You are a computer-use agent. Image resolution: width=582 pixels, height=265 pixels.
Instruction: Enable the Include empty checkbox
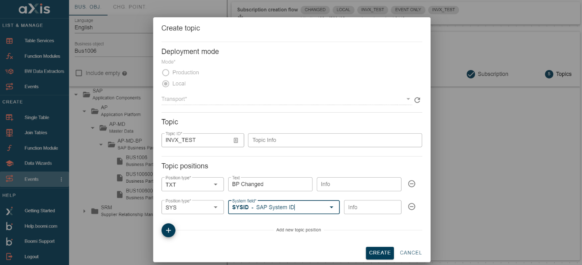pos(78,73)
